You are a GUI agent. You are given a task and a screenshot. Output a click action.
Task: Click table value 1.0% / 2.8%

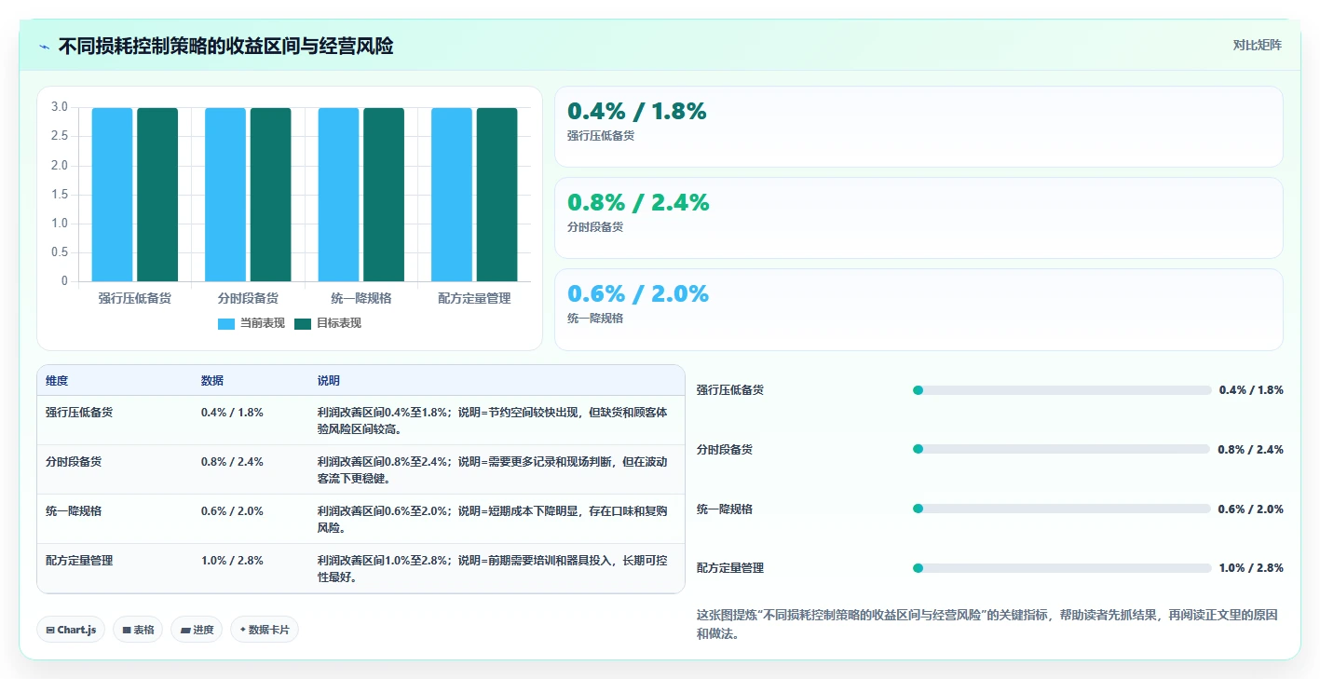tap(232, 560)
